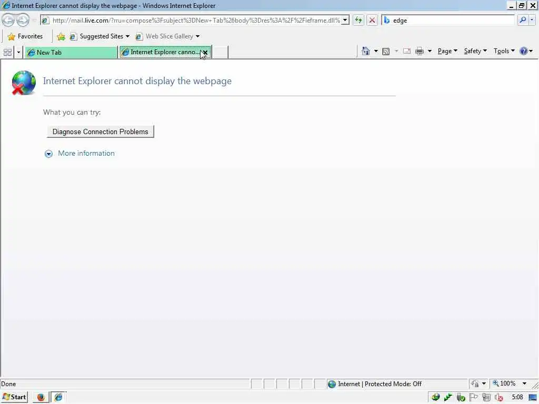Select the Internet Explorer cannot display tab

pyautogui.click(x=161, y=52)
